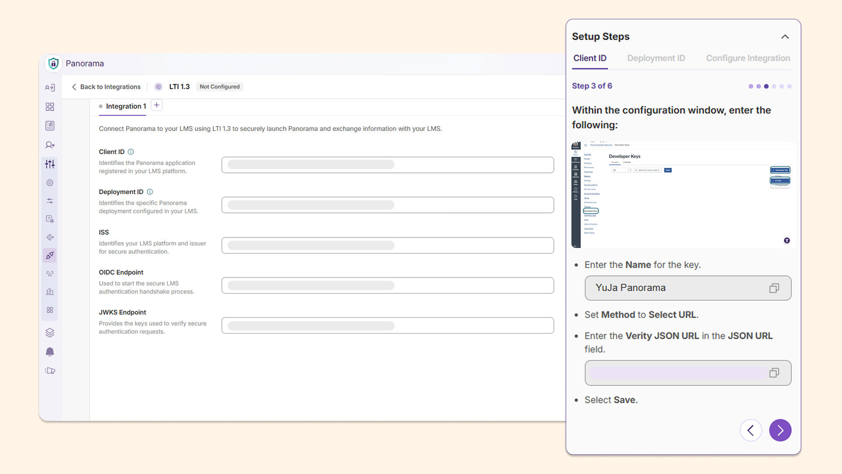The image size is (842, 474).
Task: Go to the next setup step
Action: click(x=780, y=430)
